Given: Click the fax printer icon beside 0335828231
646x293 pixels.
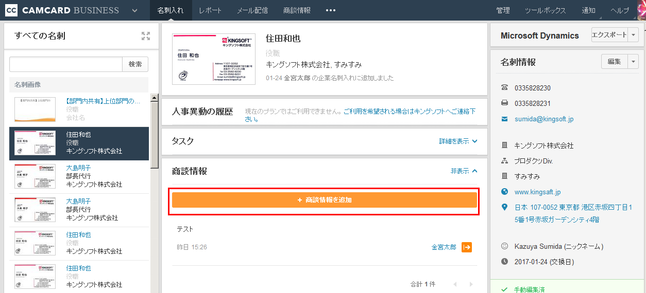Looking at the screenshot, I should [504, 103].
